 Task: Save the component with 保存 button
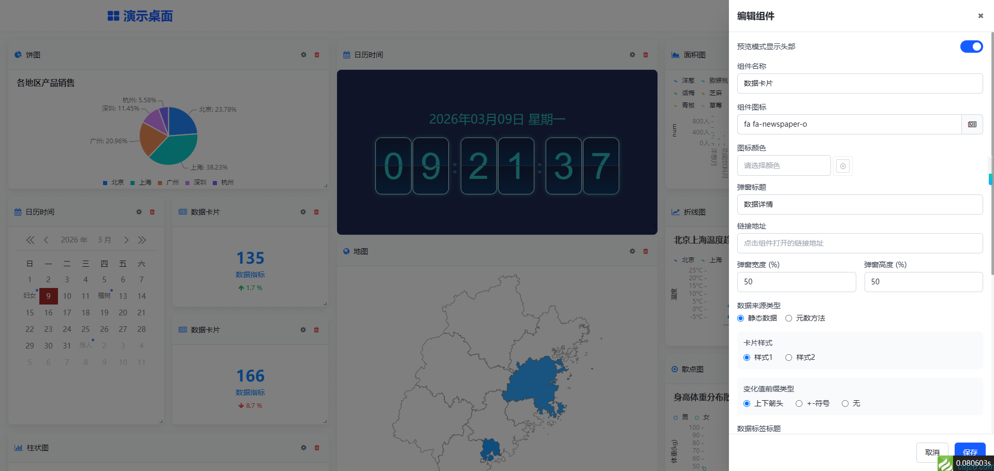(x=970, y=452)
